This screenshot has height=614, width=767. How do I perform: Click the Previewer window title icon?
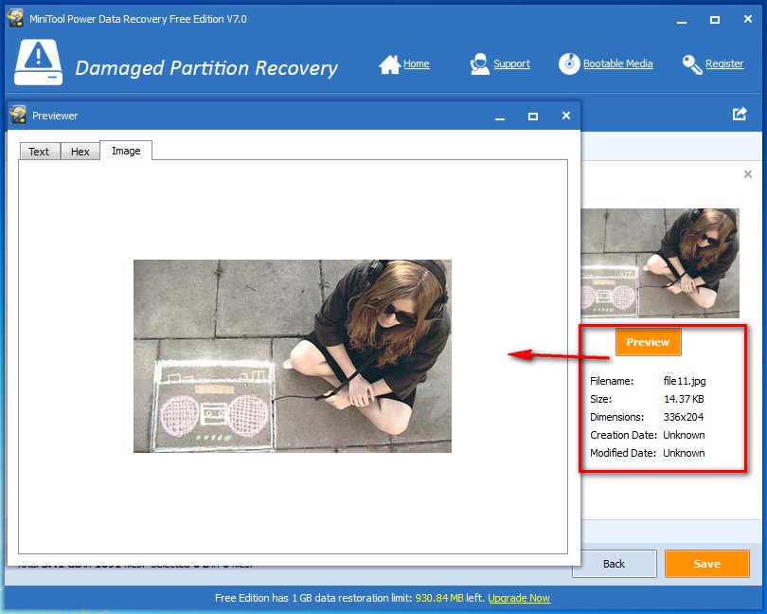(18, 116)
